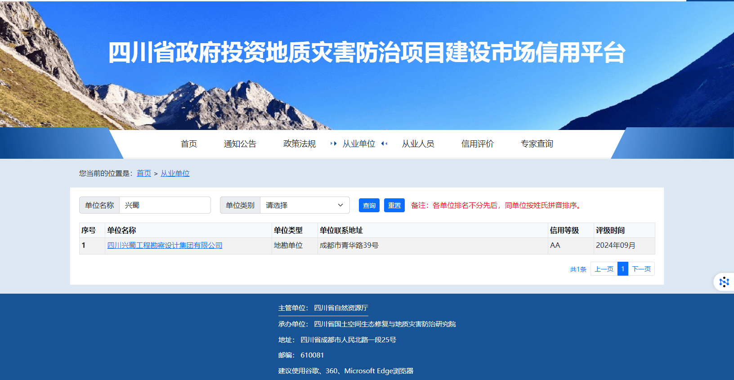Open the 首页 navigation menu item

tap(189, 144)
